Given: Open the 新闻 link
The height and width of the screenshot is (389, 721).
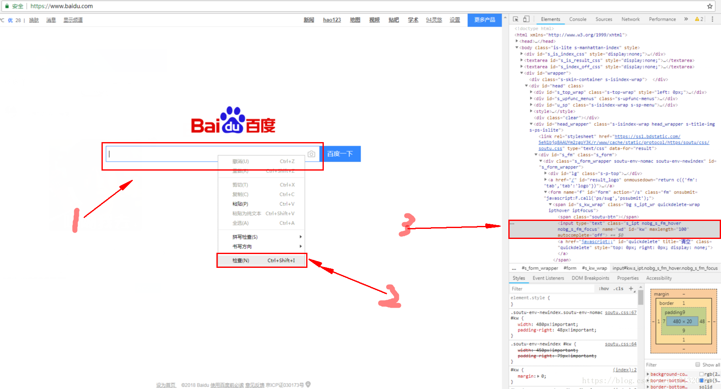Looking at the screenshot, I should pyautogui.click(x=309, y=20).
